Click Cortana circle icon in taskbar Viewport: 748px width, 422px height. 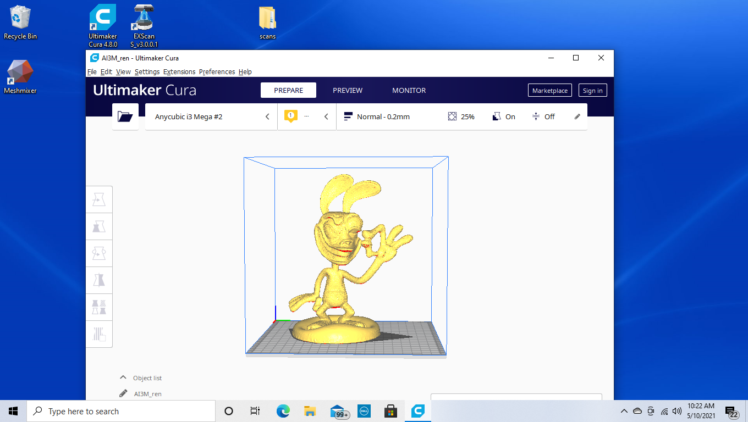(229, 411)
